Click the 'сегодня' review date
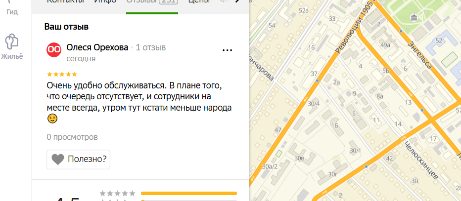 [x=81, y=58]
